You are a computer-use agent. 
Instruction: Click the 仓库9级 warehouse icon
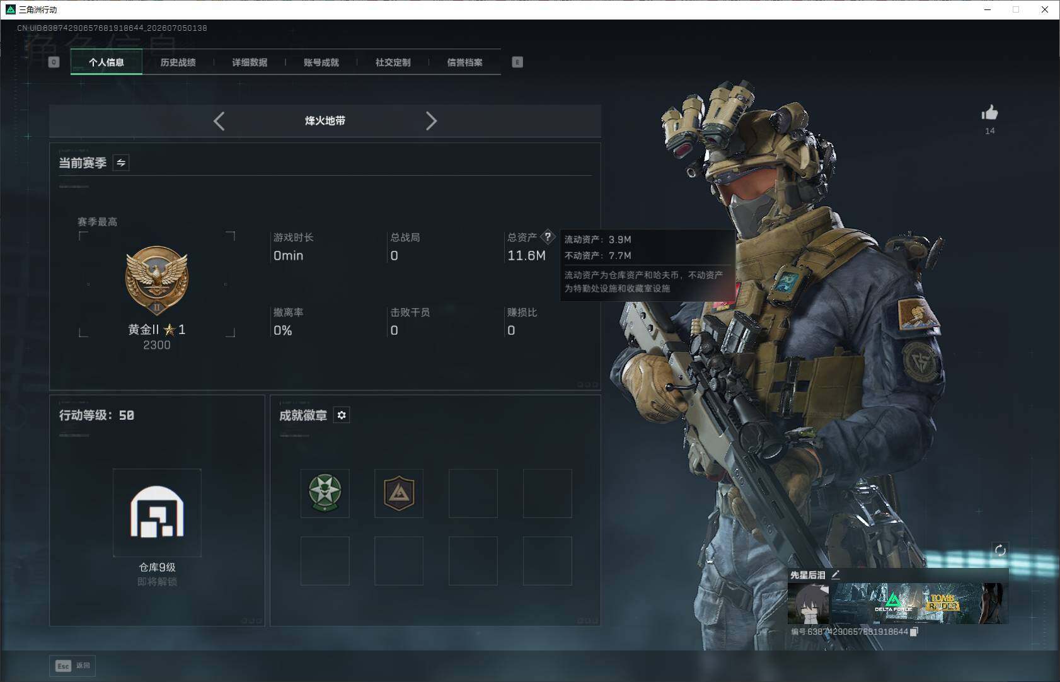pos(157,512)
